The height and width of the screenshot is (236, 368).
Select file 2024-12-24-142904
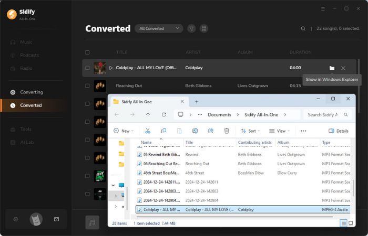pyautogui.click(x=243, y=200)
